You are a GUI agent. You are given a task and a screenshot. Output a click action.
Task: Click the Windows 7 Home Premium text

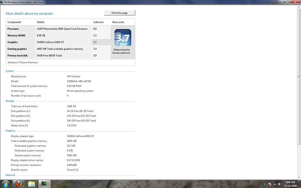(x=22, y=62)
